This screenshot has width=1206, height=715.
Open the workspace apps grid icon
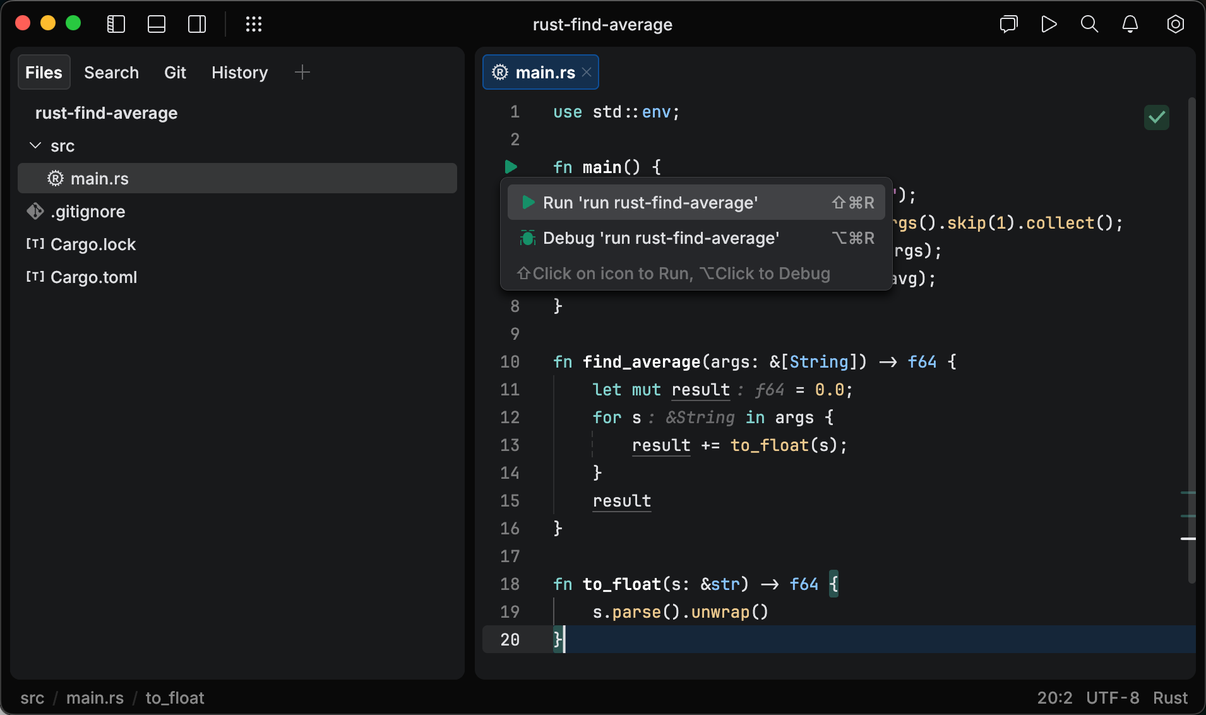254,24
